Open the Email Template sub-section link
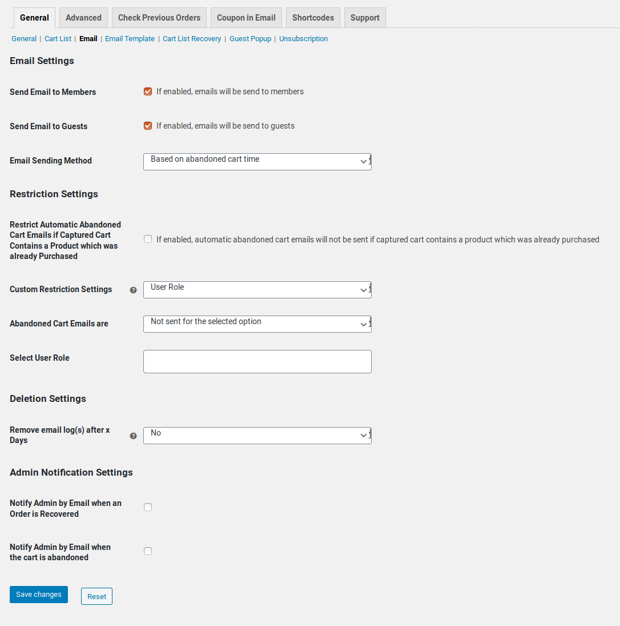This screenshot has height=626, width=620. pyautogui.click(x=130, y=39)
